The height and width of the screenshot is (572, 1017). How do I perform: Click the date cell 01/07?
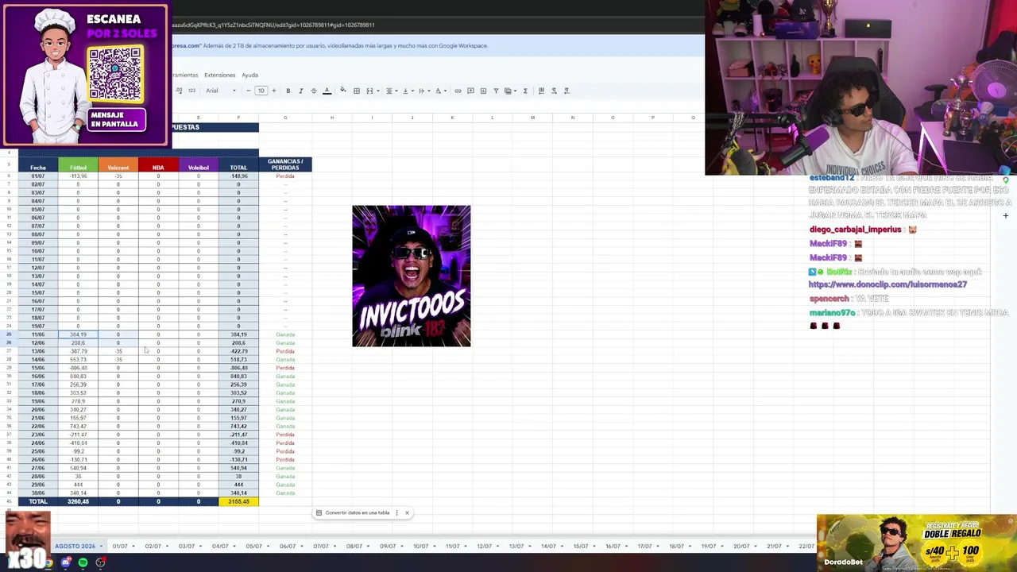point(38,176)
